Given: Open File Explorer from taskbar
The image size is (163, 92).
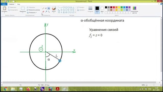Looking at the screenshot, I should point(13,89).
